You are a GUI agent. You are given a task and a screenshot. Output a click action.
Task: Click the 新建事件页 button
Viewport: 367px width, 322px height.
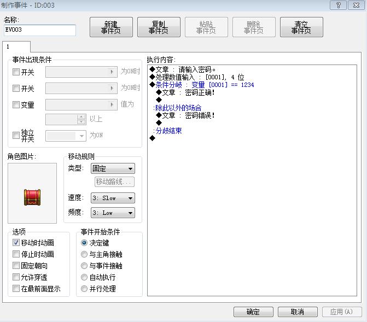(x=111, y=27)
